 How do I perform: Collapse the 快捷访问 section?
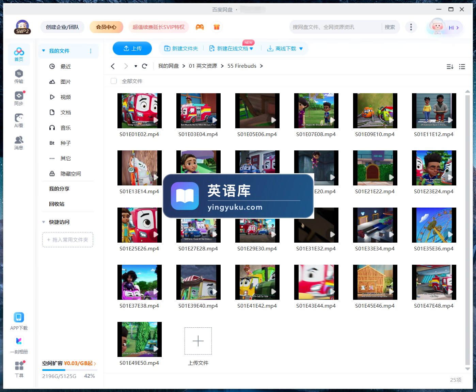(44, 222)
